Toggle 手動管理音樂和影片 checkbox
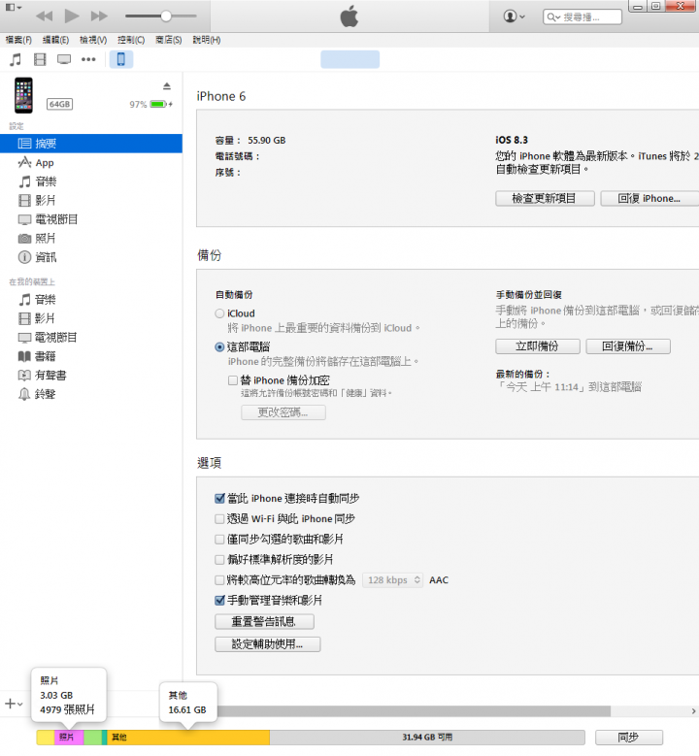 pyautogui.click(x=220, y=601)
